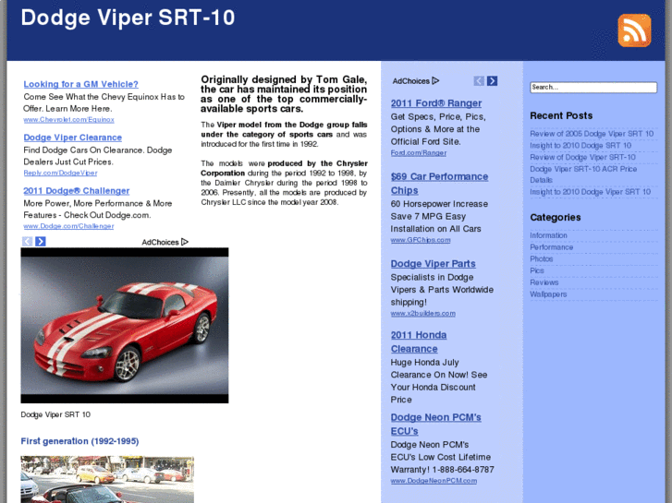The image size is (672, 503).
Task: Click previous arrow in right ad column
Action: point(479,81)
